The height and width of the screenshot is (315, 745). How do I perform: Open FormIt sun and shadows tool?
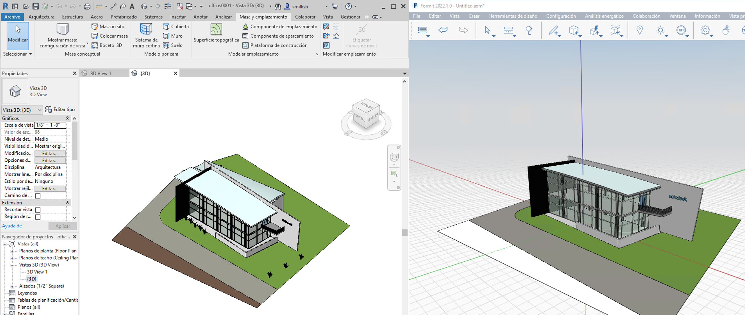(660, 30)
